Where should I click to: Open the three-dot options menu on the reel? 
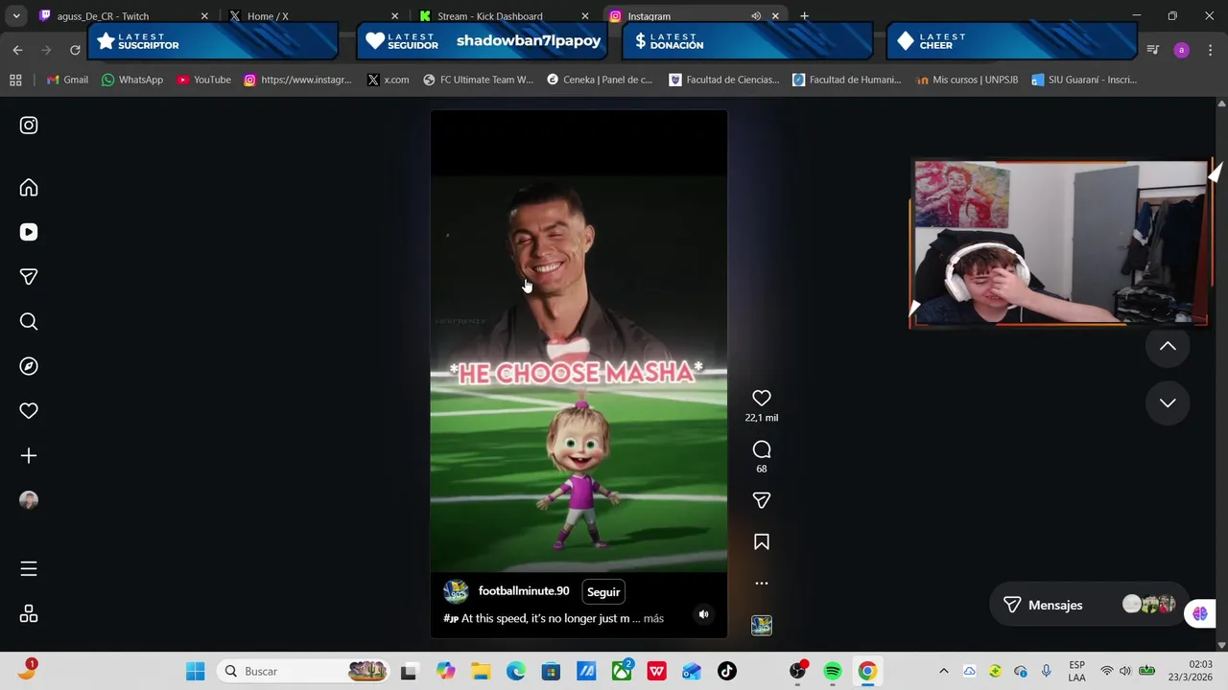(x=762, y=583)
